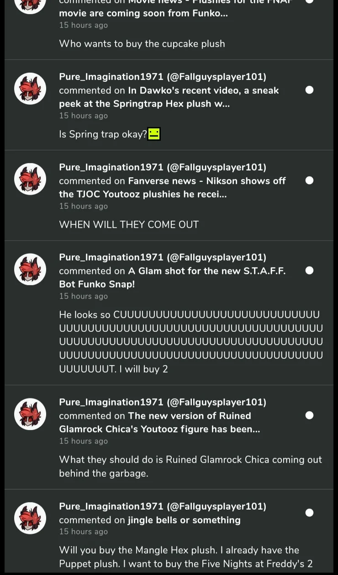338x575 pixels.
Task: Open avatar beside TJOC Youtooz plushies comment
Action: (30, 179)
